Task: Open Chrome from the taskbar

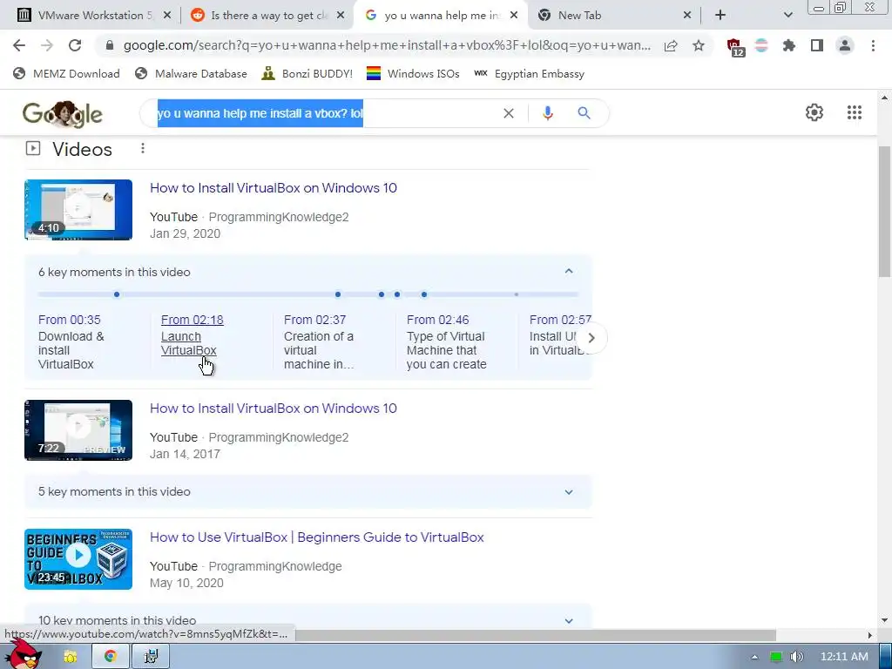Action: tap(111, 656)
